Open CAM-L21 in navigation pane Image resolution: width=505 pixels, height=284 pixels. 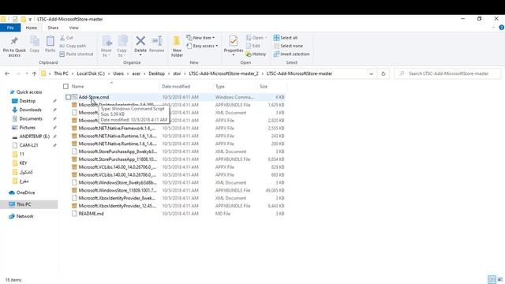click(x=28, y=145)
